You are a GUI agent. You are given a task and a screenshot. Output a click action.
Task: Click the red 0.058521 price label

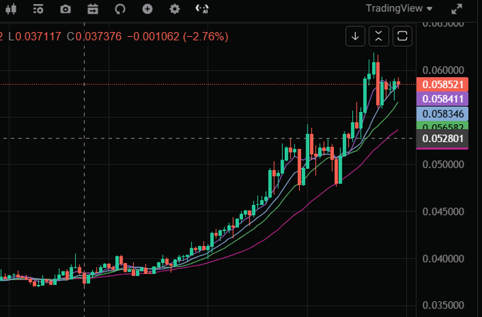[x=442, y=84]
